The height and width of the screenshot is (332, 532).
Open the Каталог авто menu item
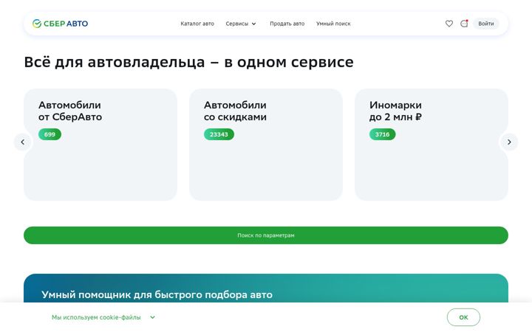[197, 24]
